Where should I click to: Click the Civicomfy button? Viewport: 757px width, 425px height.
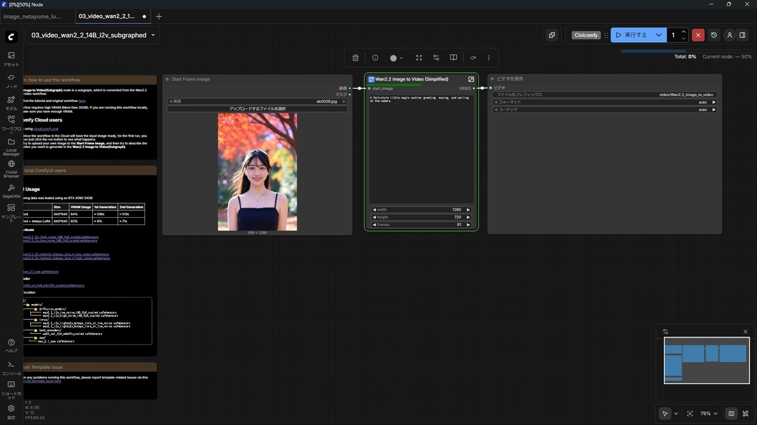pyautogui.click(x=586, y=35)
